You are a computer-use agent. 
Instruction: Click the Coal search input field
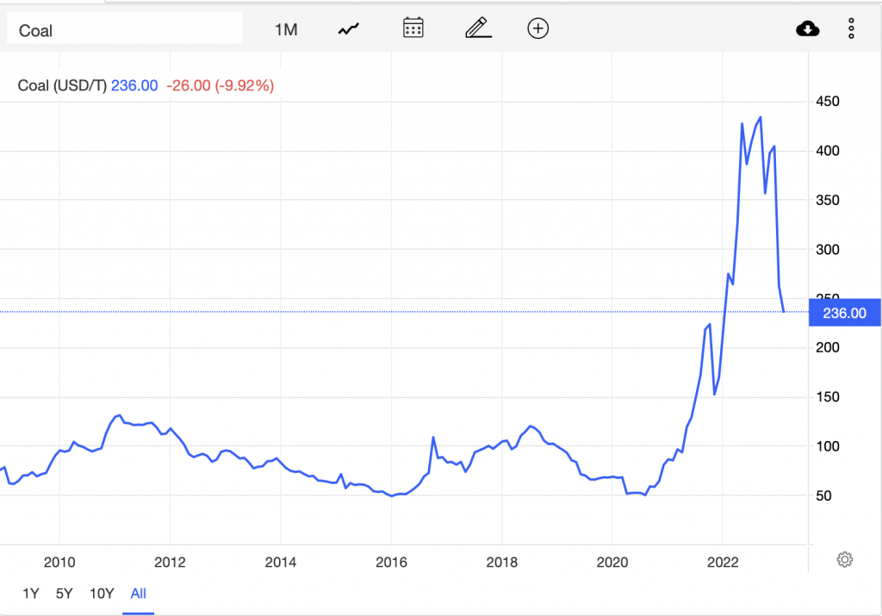124,28
